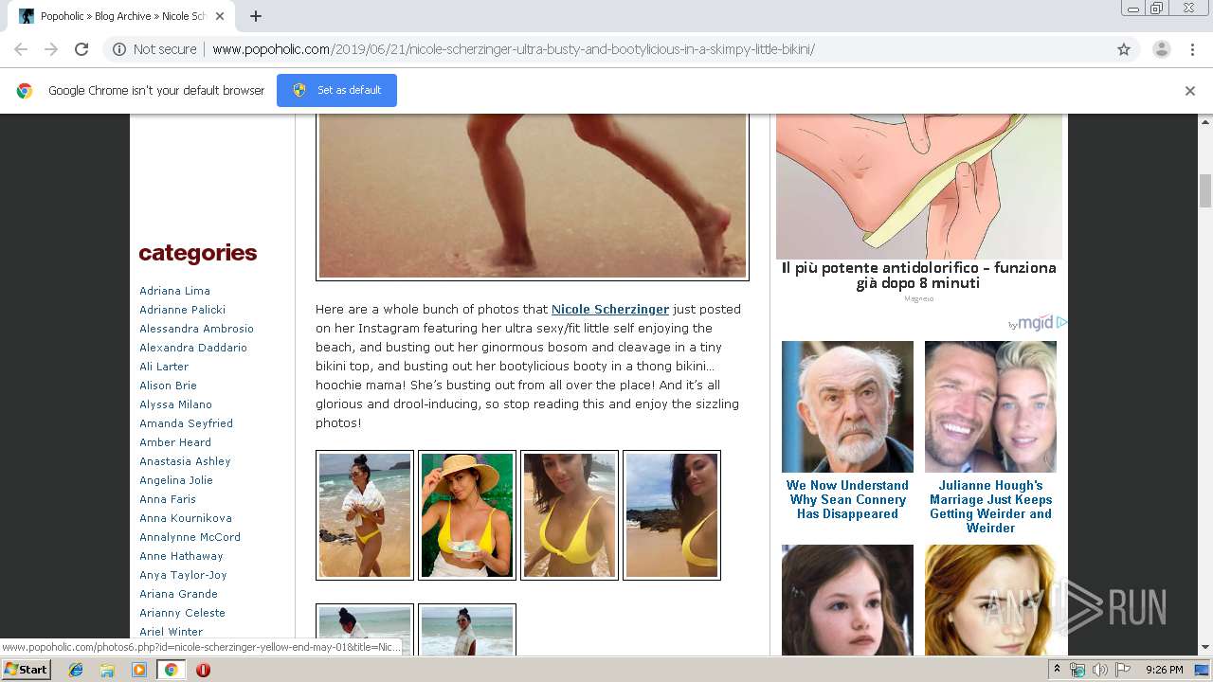Click the page scrollbar thumb
The image size is (1213, 682).
point(1205,190)
